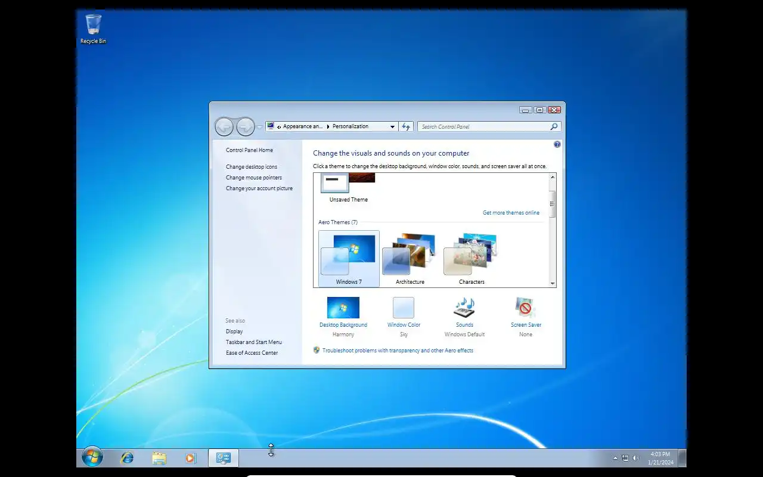Open the Display link under See also
763x477 pixels.
pos(234,332)
